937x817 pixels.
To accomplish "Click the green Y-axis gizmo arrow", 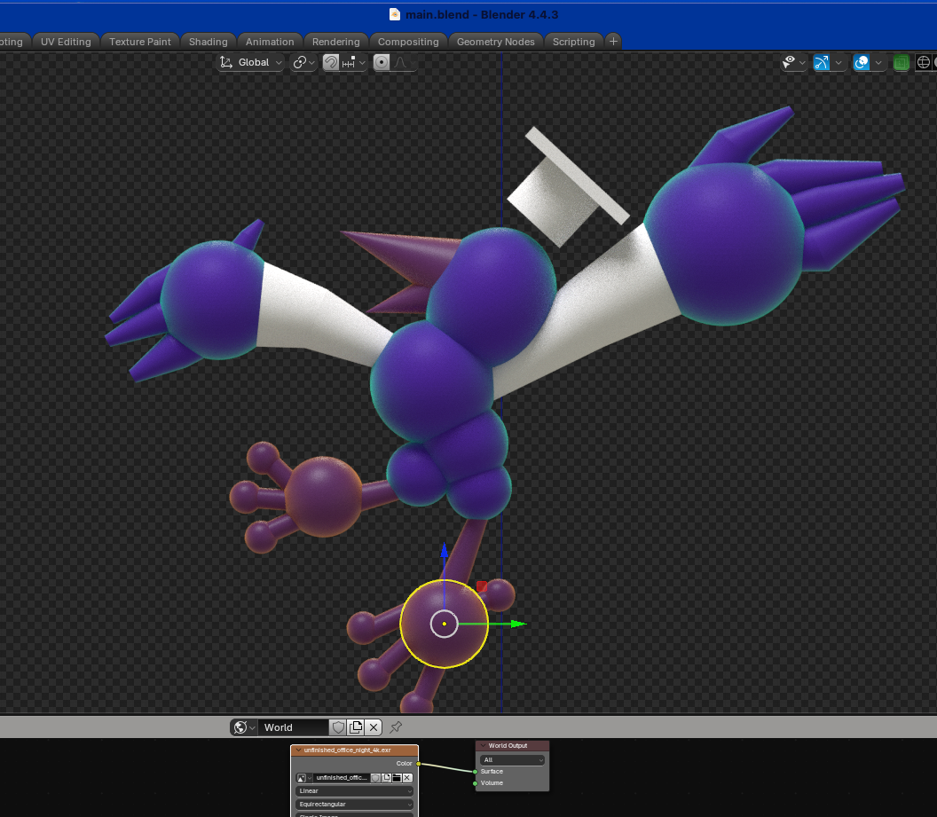I will tap(518, 625).
